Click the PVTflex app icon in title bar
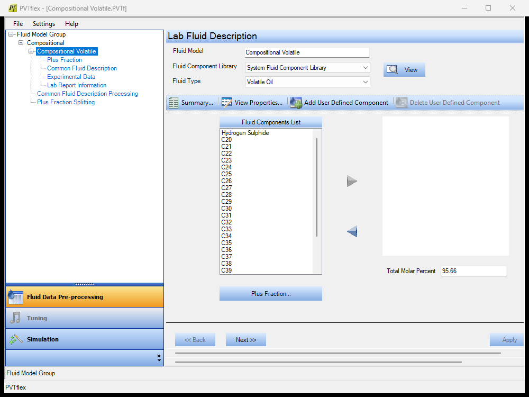Viewport: 529px width, 397px height. 13,8
